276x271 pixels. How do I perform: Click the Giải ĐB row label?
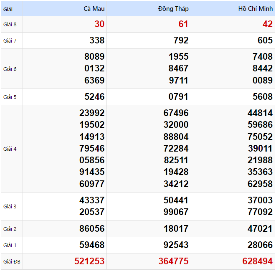click(x=11, y=262)
